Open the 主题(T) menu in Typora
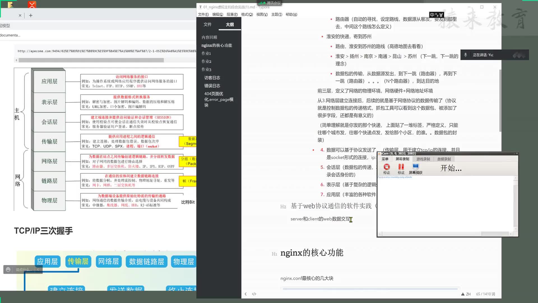The height and width of the screenshot is (303, 538). [x=277, y=14]
